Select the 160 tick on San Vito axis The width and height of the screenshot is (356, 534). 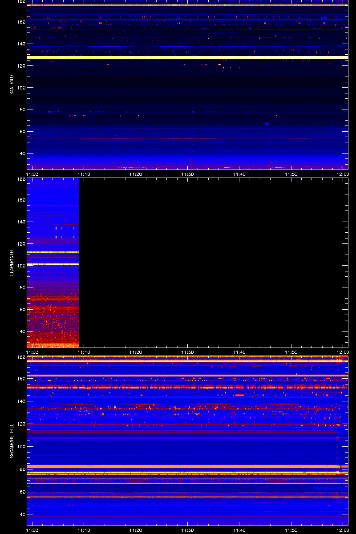pyautogui.click(x=20, y=22)
